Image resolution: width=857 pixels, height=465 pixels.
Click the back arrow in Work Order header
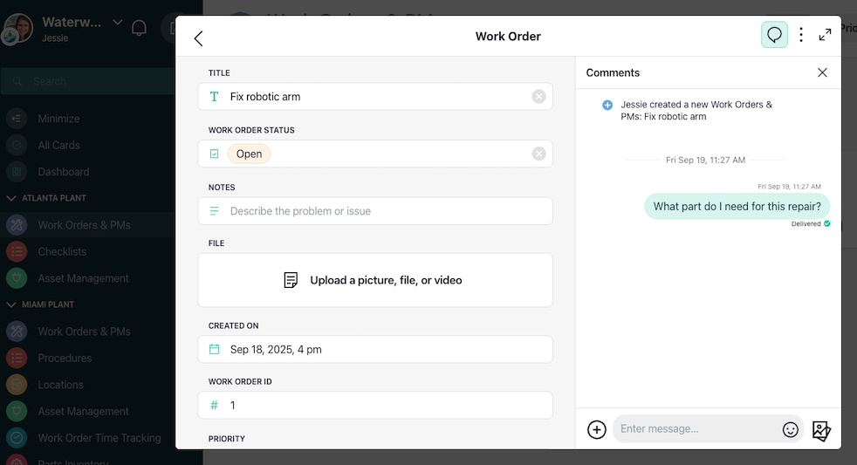point(198,38)
